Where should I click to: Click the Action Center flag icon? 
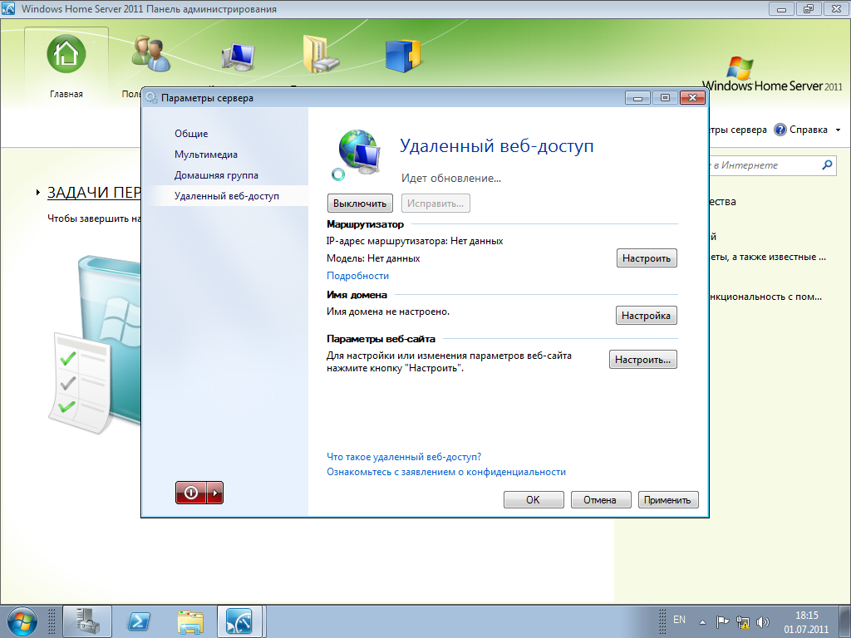tap(722, 621)
